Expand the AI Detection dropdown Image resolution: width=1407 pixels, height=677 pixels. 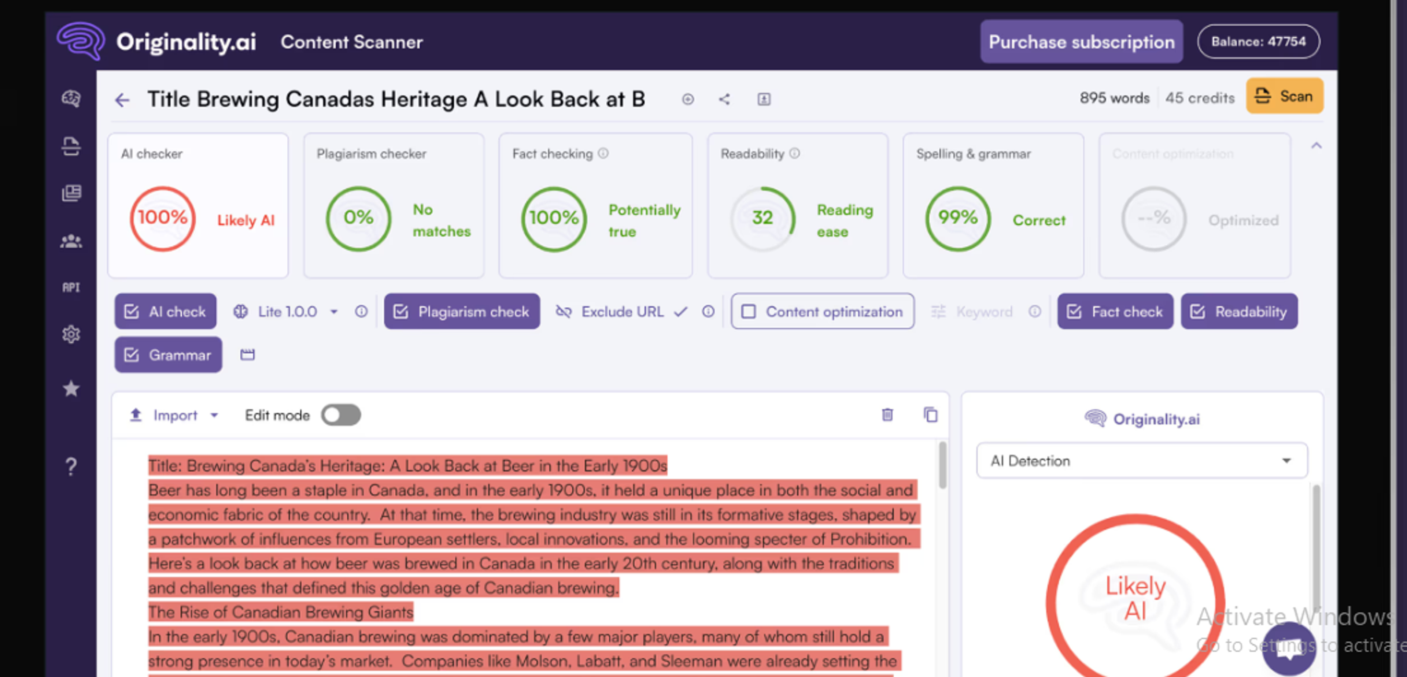(1142, 461)
